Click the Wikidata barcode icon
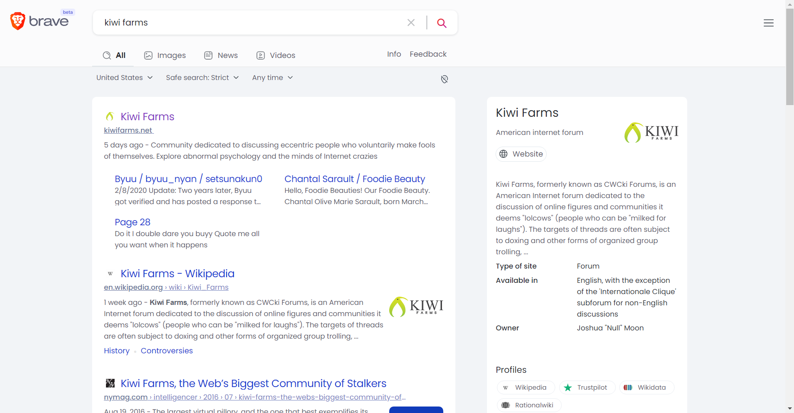This screenshot has height=413, width=794. [x=628, y=387]
